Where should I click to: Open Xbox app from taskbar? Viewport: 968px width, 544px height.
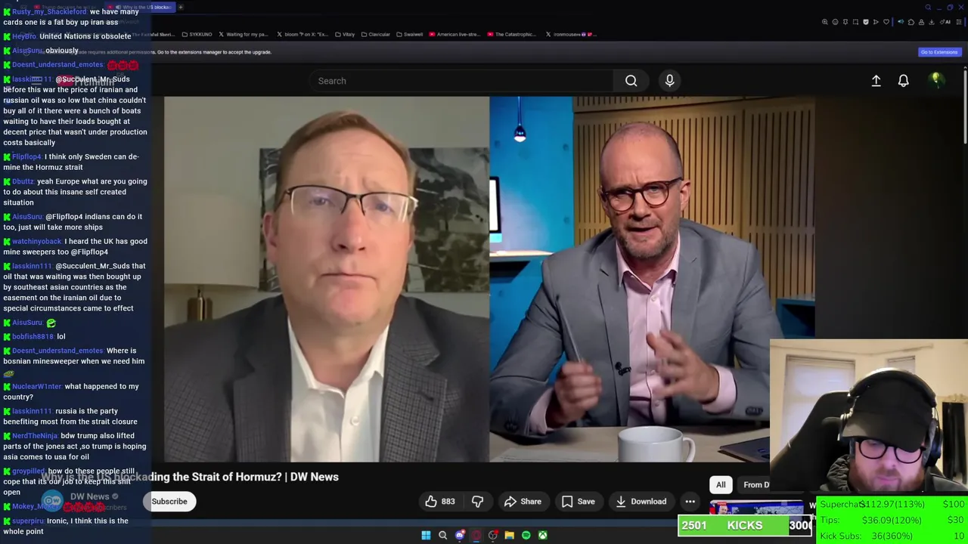point(542,535)
